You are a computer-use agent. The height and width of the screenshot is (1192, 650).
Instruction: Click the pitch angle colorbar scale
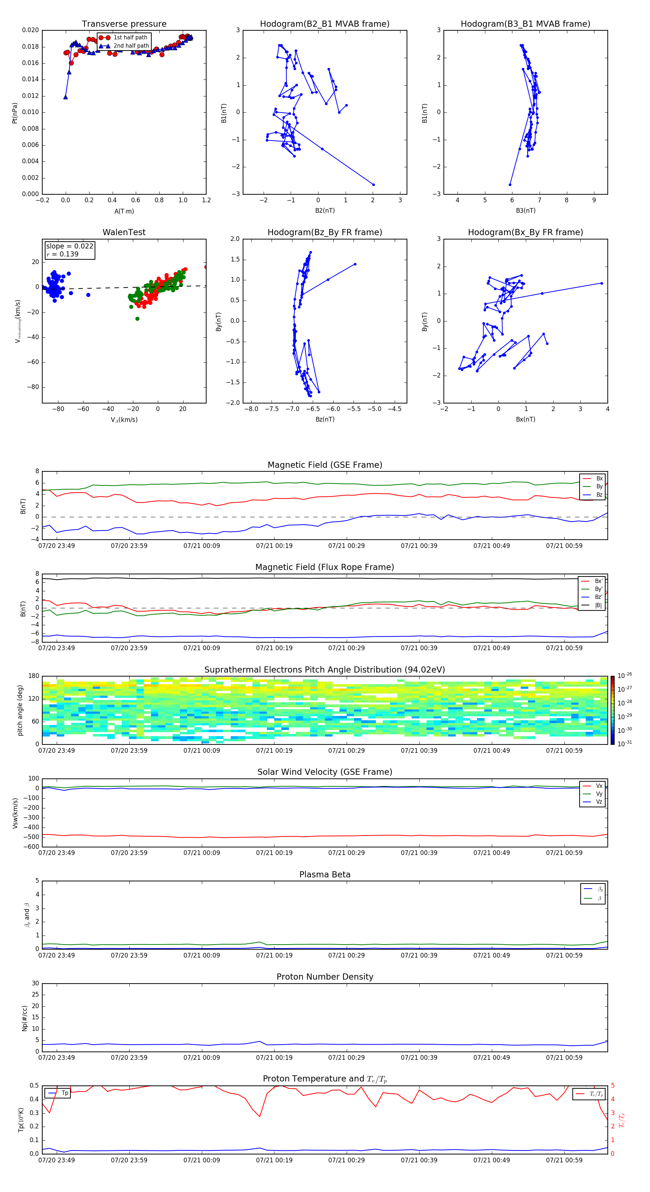612,711
